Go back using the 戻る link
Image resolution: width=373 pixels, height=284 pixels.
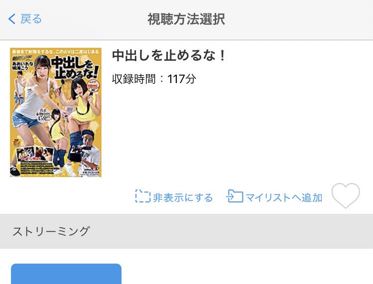(31, 19)
